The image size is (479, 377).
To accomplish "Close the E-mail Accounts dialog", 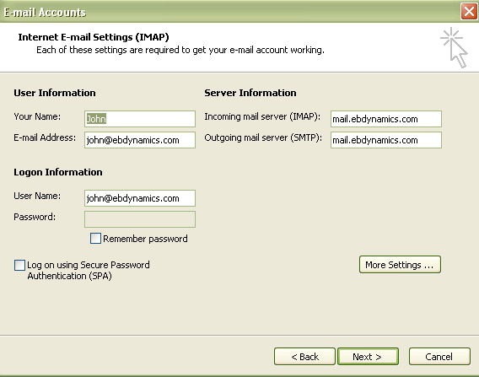I will [x=469, y=12].
